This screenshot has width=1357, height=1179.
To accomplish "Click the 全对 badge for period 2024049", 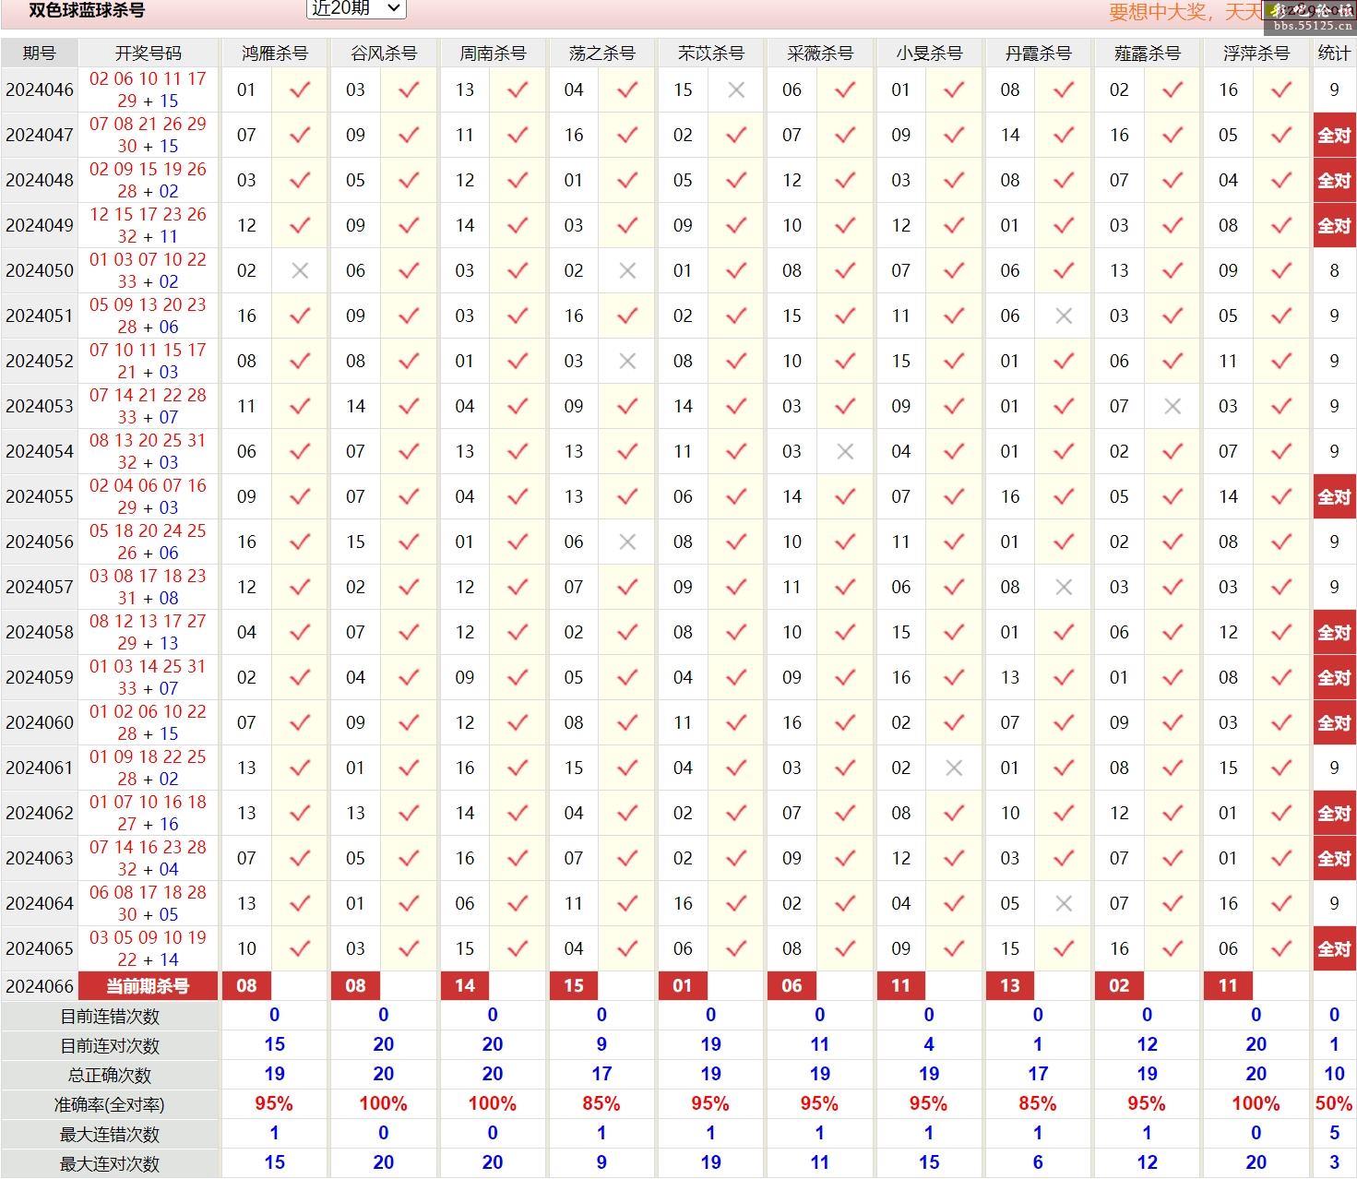I will point(1334,226).
